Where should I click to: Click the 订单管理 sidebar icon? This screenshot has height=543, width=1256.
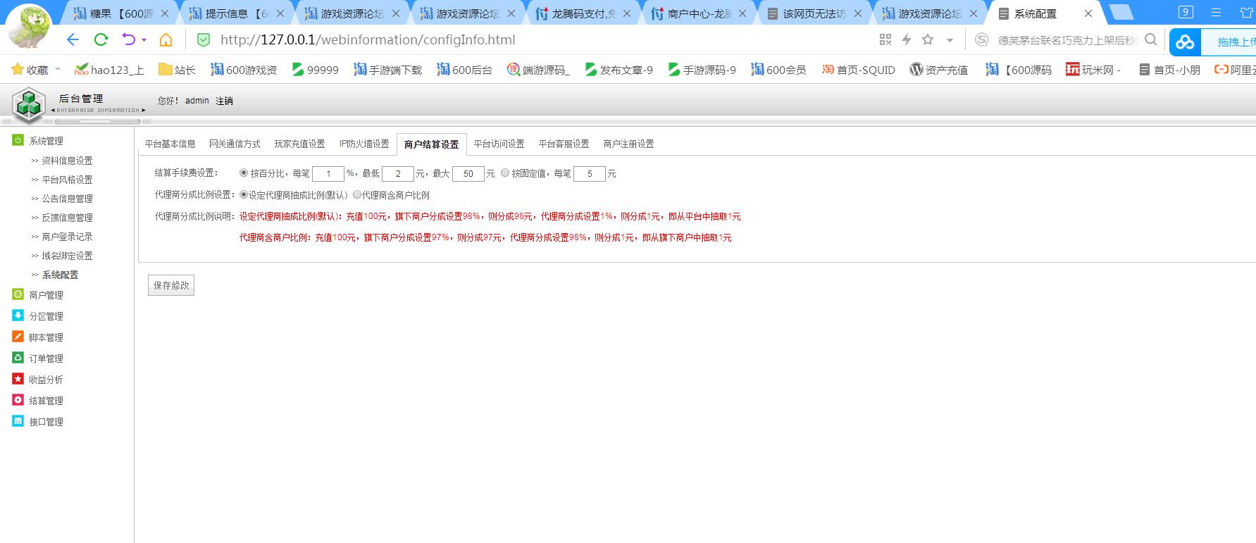[x=18, y=358]
